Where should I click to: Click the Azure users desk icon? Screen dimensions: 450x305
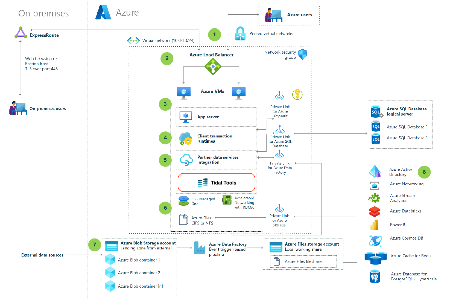[273, 15]
